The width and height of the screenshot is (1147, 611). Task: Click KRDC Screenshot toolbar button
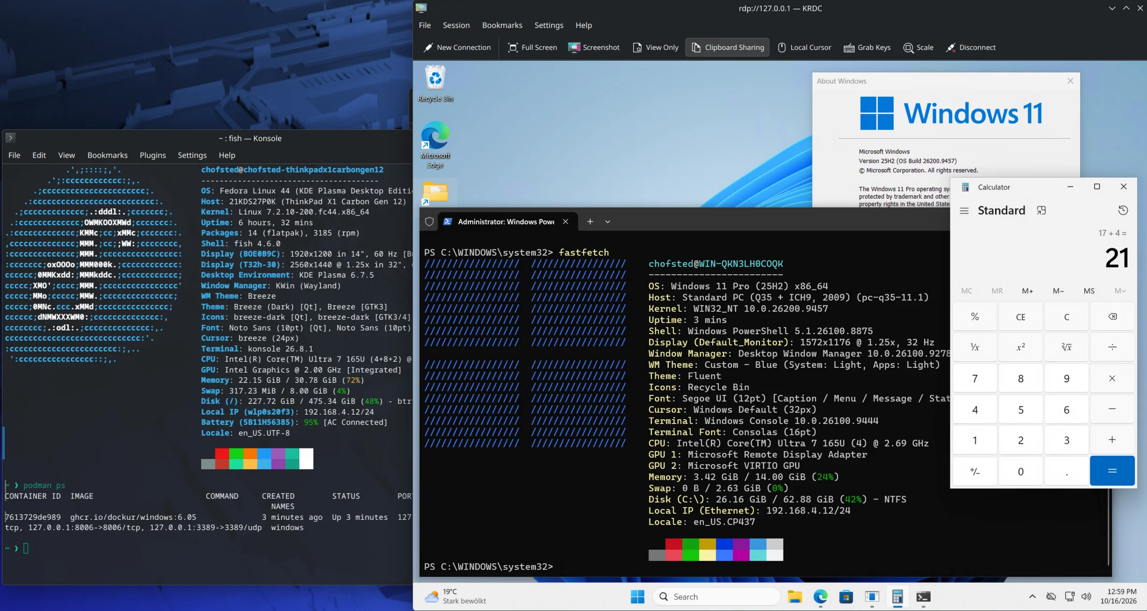[594, 47]
